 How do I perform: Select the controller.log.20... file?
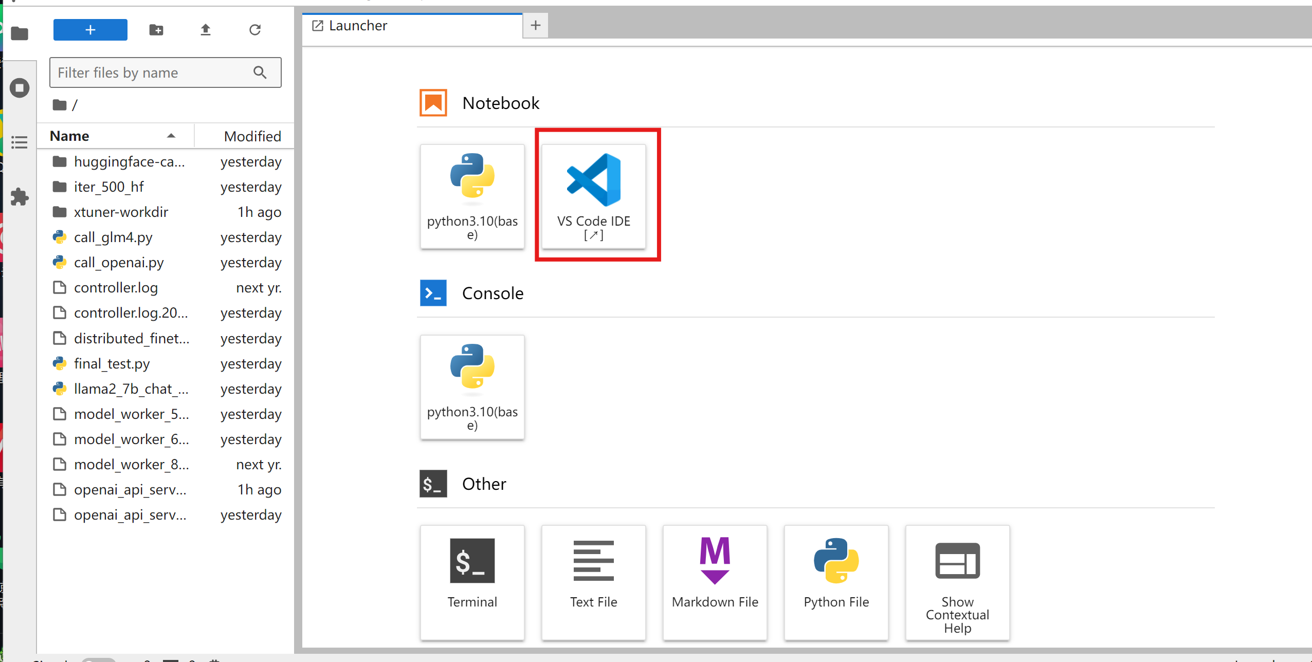(x=167, y=313)
